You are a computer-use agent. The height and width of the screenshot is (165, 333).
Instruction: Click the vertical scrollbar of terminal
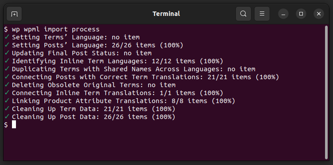[x=326, y=92]
